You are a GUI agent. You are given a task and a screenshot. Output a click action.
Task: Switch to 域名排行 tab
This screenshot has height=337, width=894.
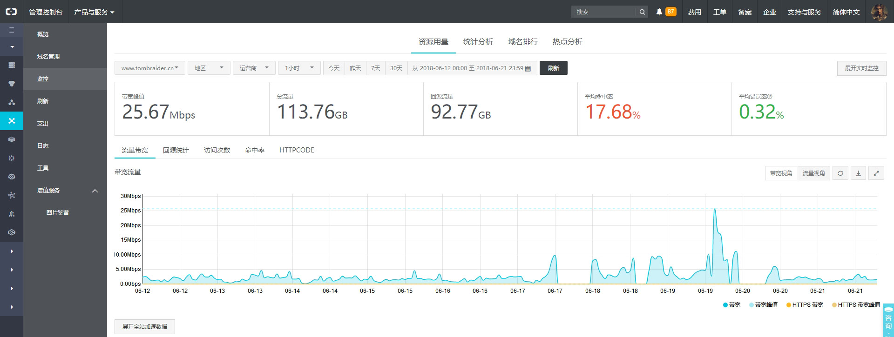[x=522, y=42]
